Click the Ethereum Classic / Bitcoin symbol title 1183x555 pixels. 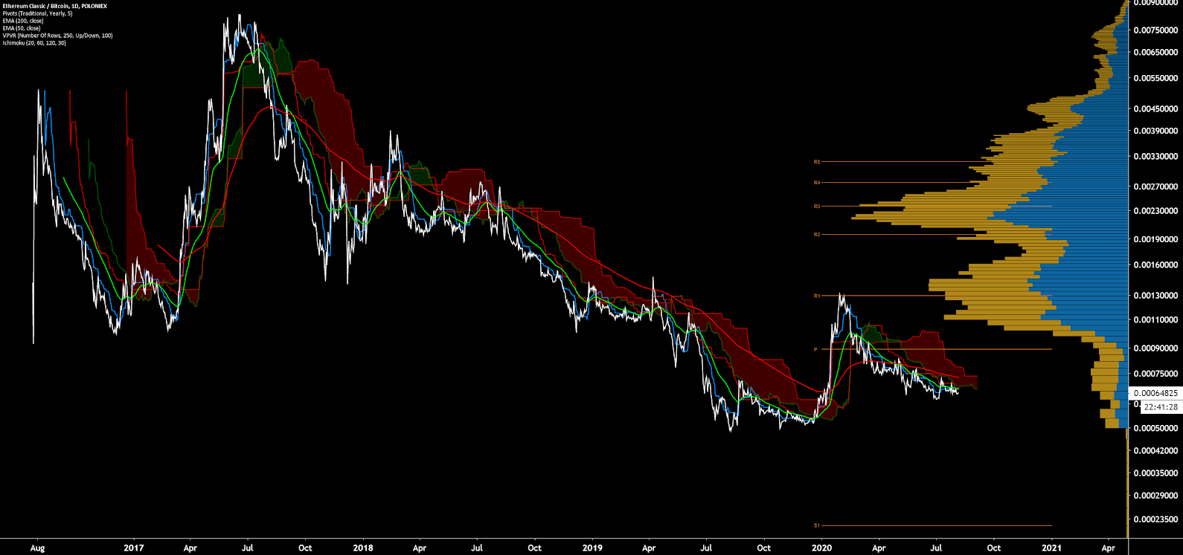[x=54, y=6]
